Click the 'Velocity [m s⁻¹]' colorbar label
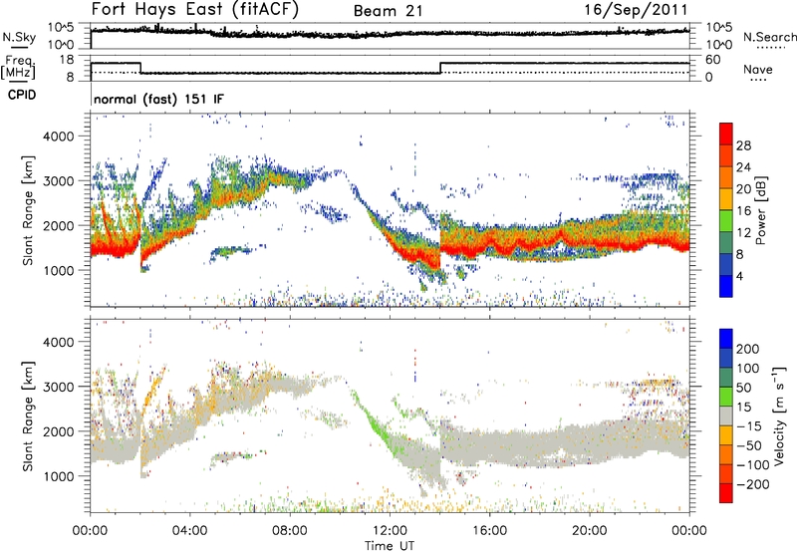797x552 pixels. [x=779, y=415]
